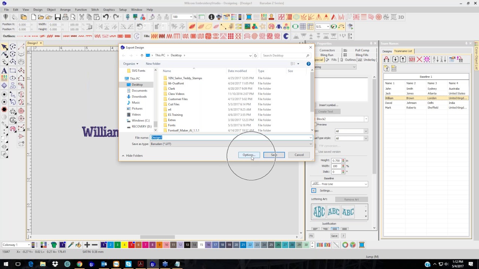Toggle the Use saved version checkbox
The image size is (479, 269).
click(x=316, y=152)
